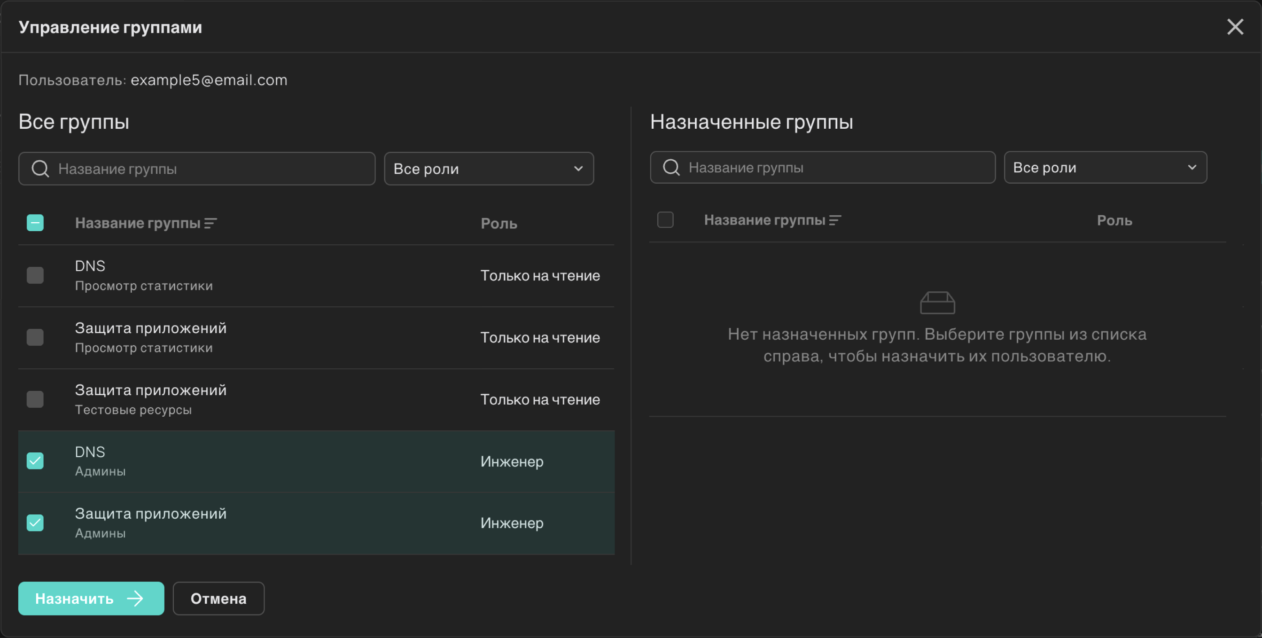Uncheck DNS Админы group checkbox
This screenshot has width=1262, height=638.
point(35,461)
